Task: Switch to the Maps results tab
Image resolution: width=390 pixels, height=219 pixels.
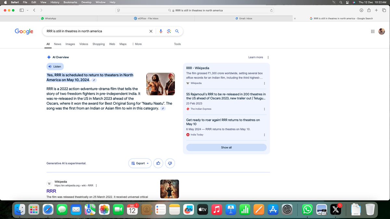Action: [123, 44]
